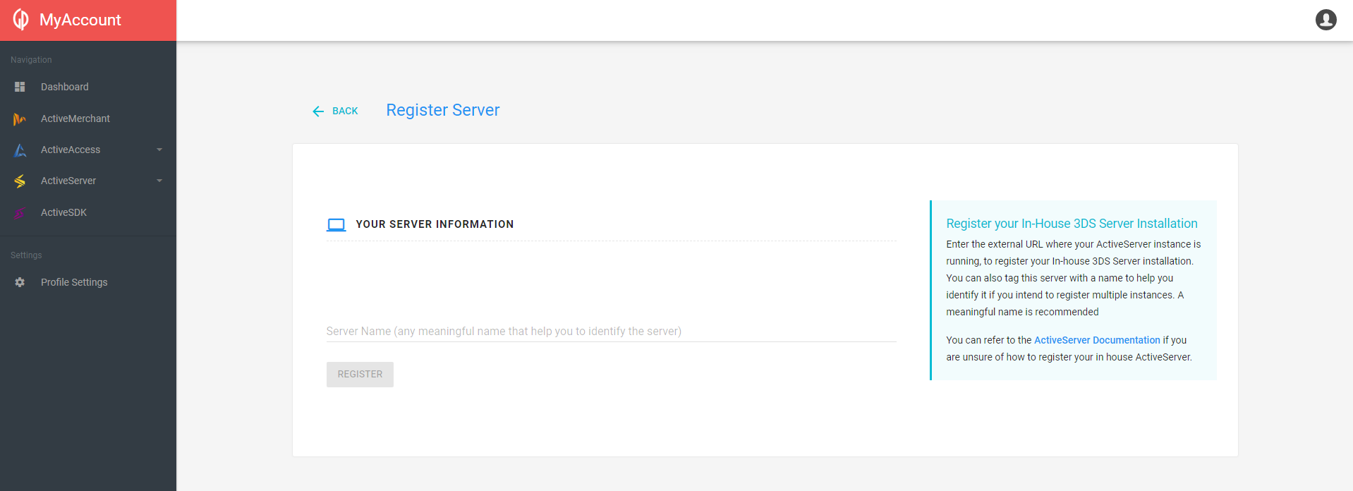1353x491 pixels.
Task: Open the ActiveServer Documentation link
Action: pyautogui.click(x=1096, y=340)
